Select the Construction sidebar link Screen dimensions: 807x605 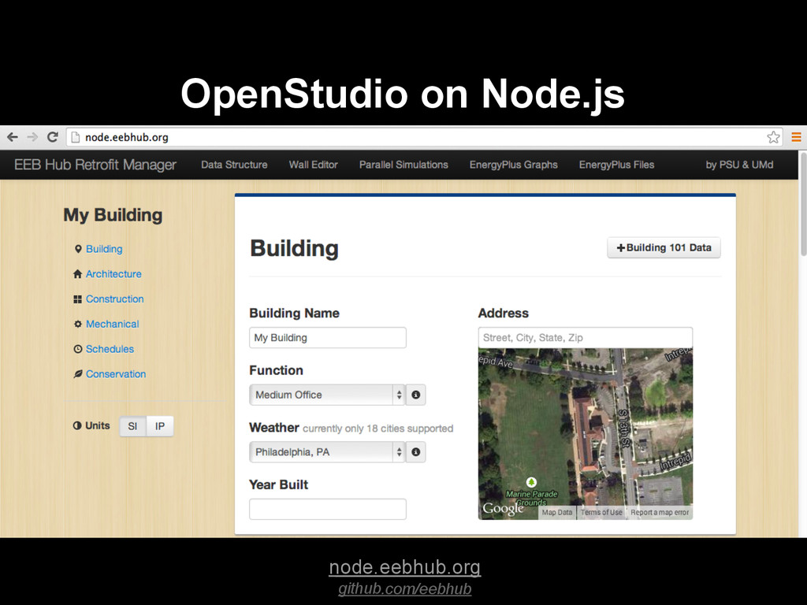pyautogui.click(x=115, y=299)
